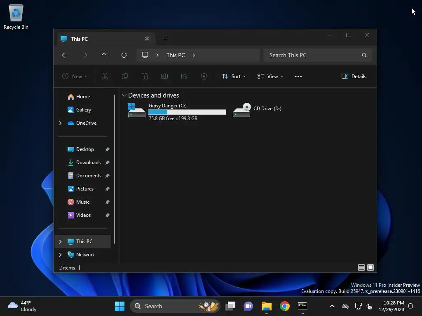Click the This PC breadcrumb text

176,55
